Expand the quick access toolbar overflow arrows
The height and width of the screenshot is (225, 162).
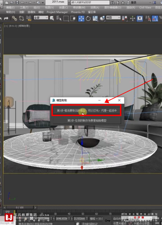point(43,3)
